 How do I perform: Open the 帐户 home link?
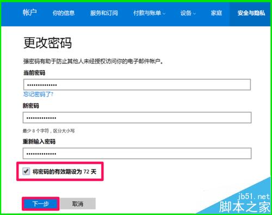(29, 13)
